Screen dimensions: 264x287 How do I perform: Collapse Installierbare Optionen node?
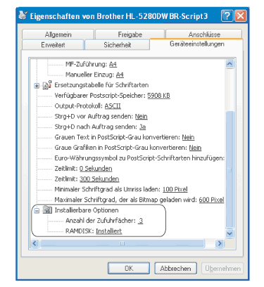coord(37,210)
